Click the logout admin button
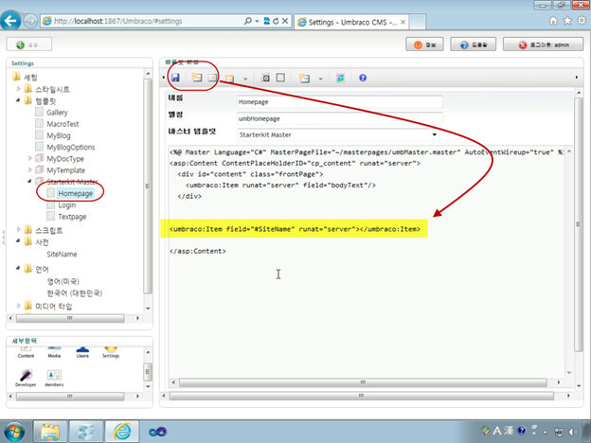This screenshot has width=591, height=443. point(543,44)
